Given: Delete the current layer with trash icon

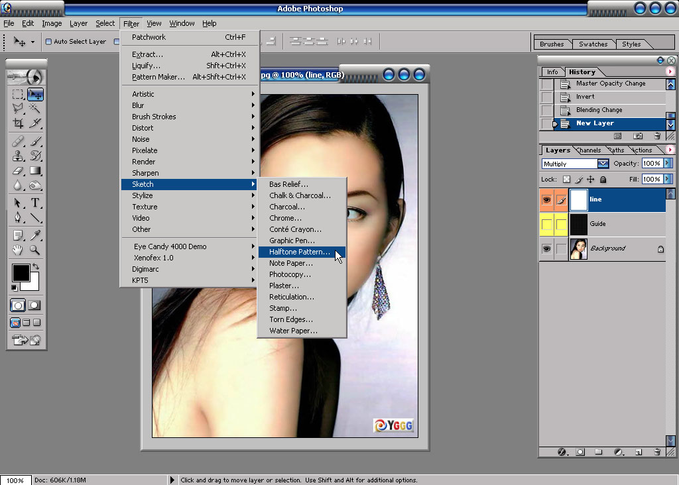Looking at the screenshot, I should tap(657, 452).
